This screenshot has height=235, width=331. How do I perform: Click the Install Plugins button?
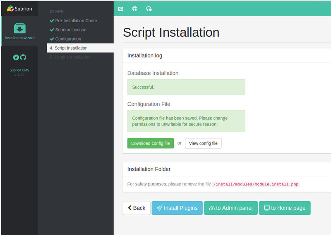point(177,208)
